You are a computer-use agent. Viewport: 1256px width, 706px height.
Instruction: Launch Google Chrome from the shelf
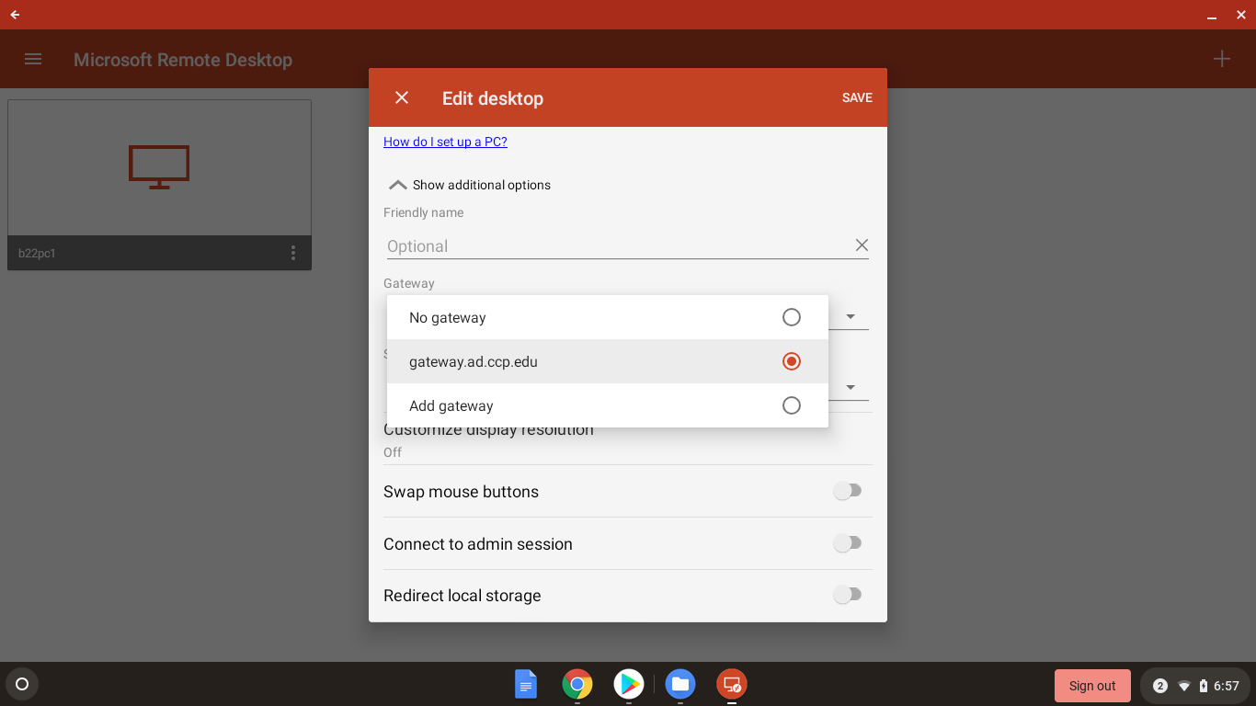577,685
